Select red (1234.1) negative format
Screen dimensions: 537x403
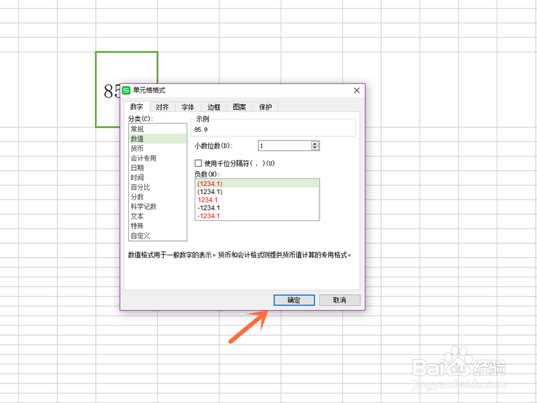coord(257,183)
